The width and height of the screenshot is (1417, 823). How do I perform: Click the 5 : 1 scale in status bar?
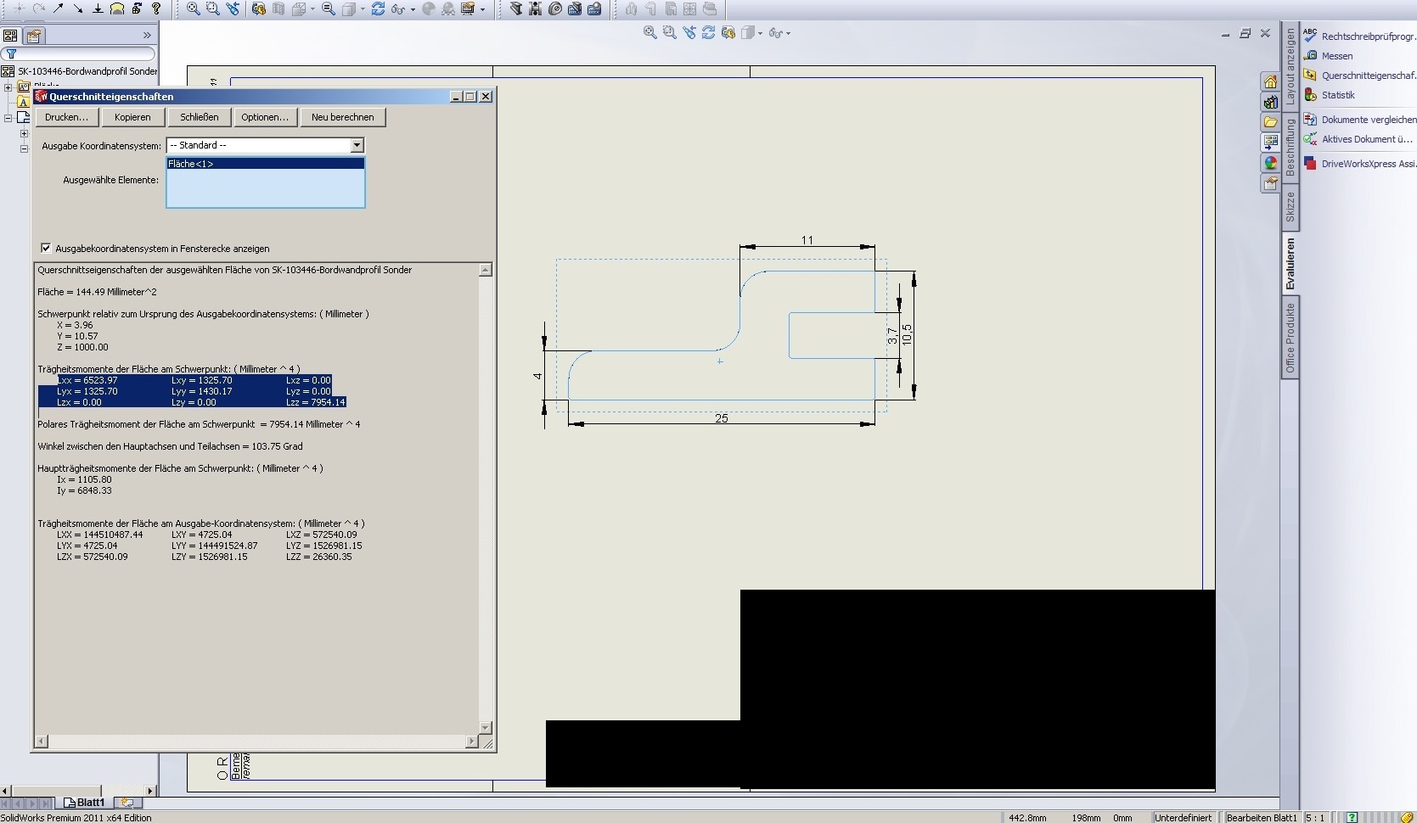point(1315,818)
